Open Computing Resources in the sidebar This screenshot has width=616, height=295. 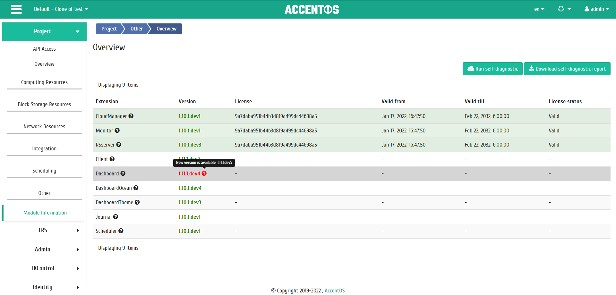45,82
